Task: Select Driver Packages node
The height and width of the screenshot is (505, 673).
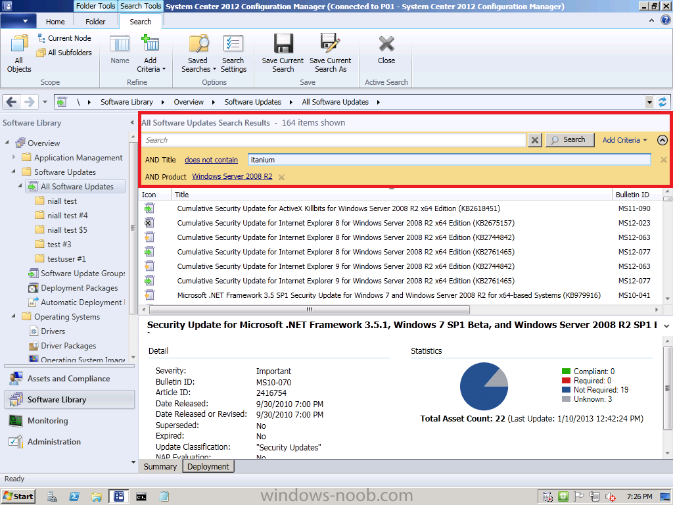Action: (62, 346)
